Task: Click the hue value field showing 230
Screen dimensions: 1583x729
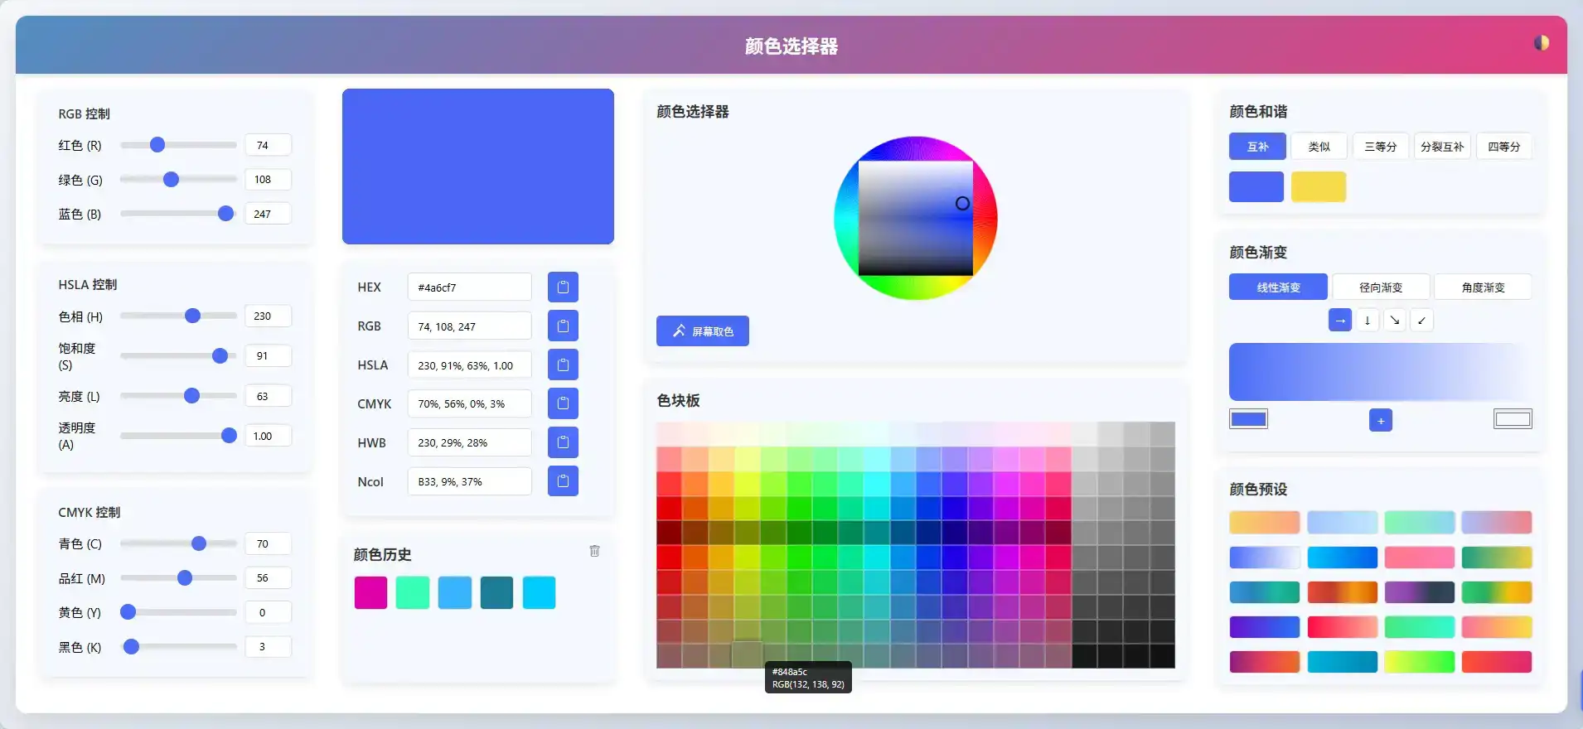Action: coord(268,316)
